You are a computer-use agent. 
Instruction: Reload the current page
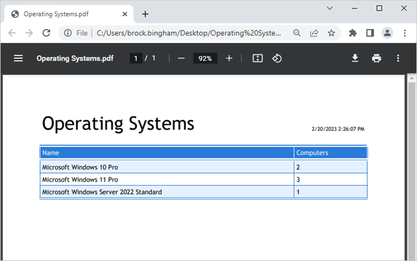(x=46, y=33)
